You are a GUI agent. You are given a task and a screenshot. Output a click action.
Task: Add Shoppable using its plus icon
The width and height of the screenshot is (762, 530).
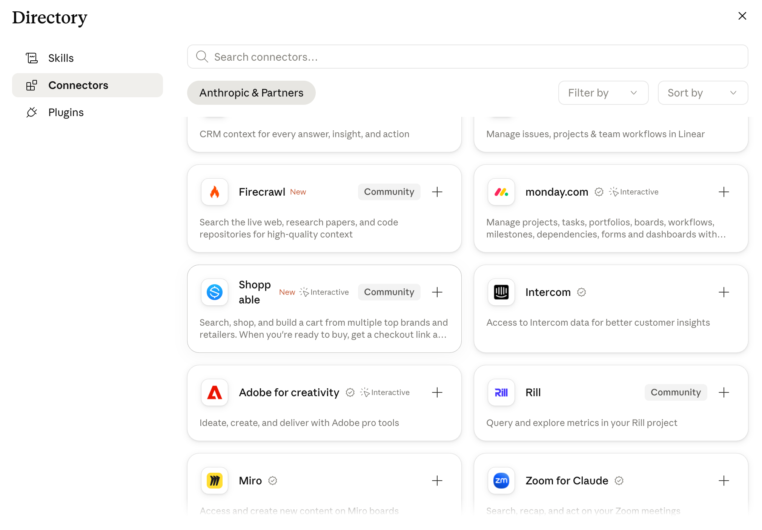pyautogui.click(x=437, y=292)
